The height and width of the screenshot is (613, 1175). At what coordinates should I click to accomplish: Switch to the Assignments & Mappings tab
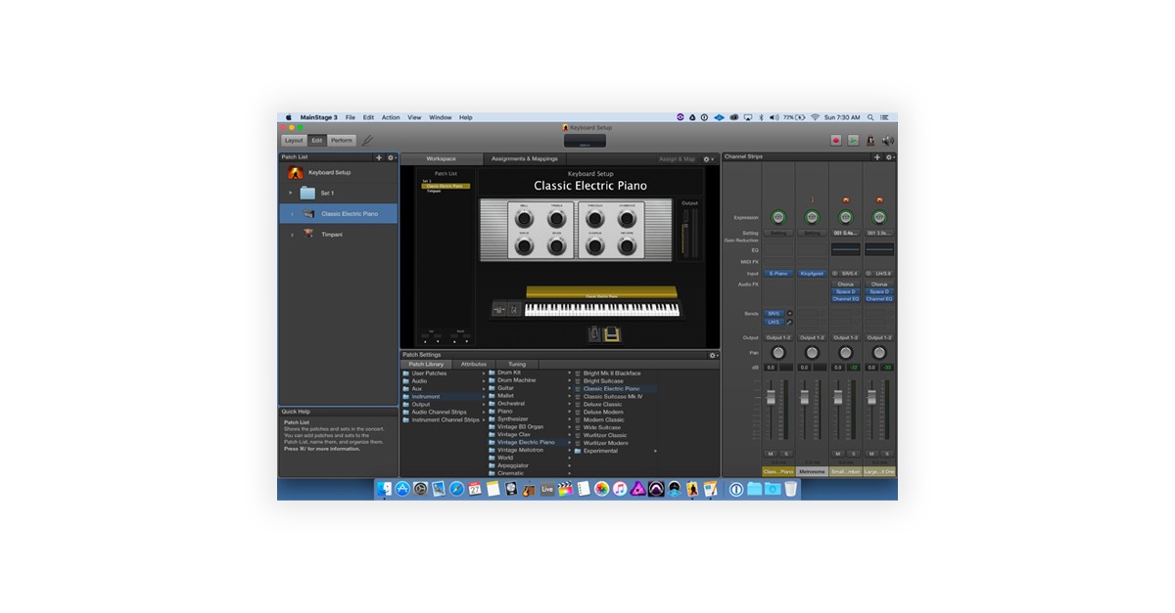click(524, 158)
